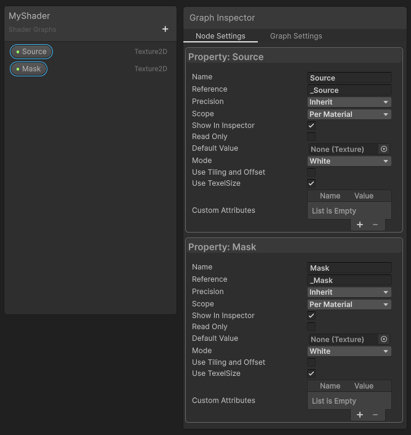Open Precision dropdown for Source property

[349, 102]
